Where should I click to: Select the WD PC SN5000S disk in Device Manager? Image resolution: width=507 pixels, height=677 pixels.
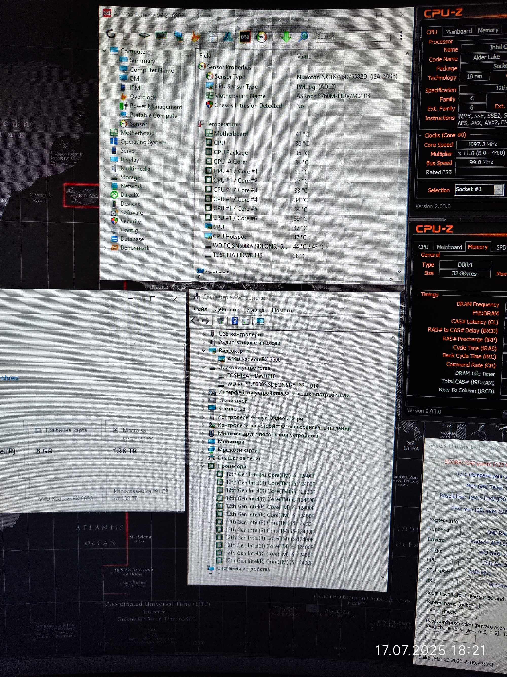[273, 385]
